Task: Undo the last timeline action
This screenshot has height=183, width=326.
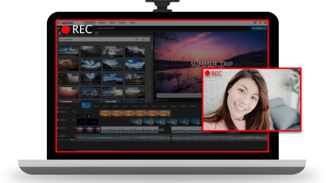Action: coord(62,107)
